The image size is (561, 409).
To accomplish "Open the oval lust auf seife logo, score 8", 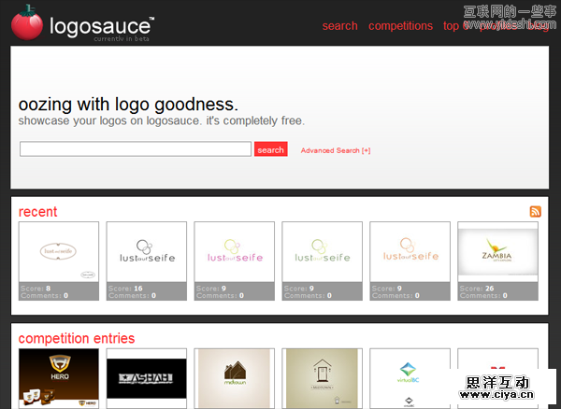I will click(59, 252).
